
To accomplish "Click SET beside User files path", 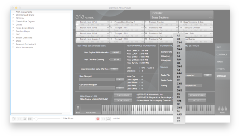I will pyautogui.click(x=120, y=79).
